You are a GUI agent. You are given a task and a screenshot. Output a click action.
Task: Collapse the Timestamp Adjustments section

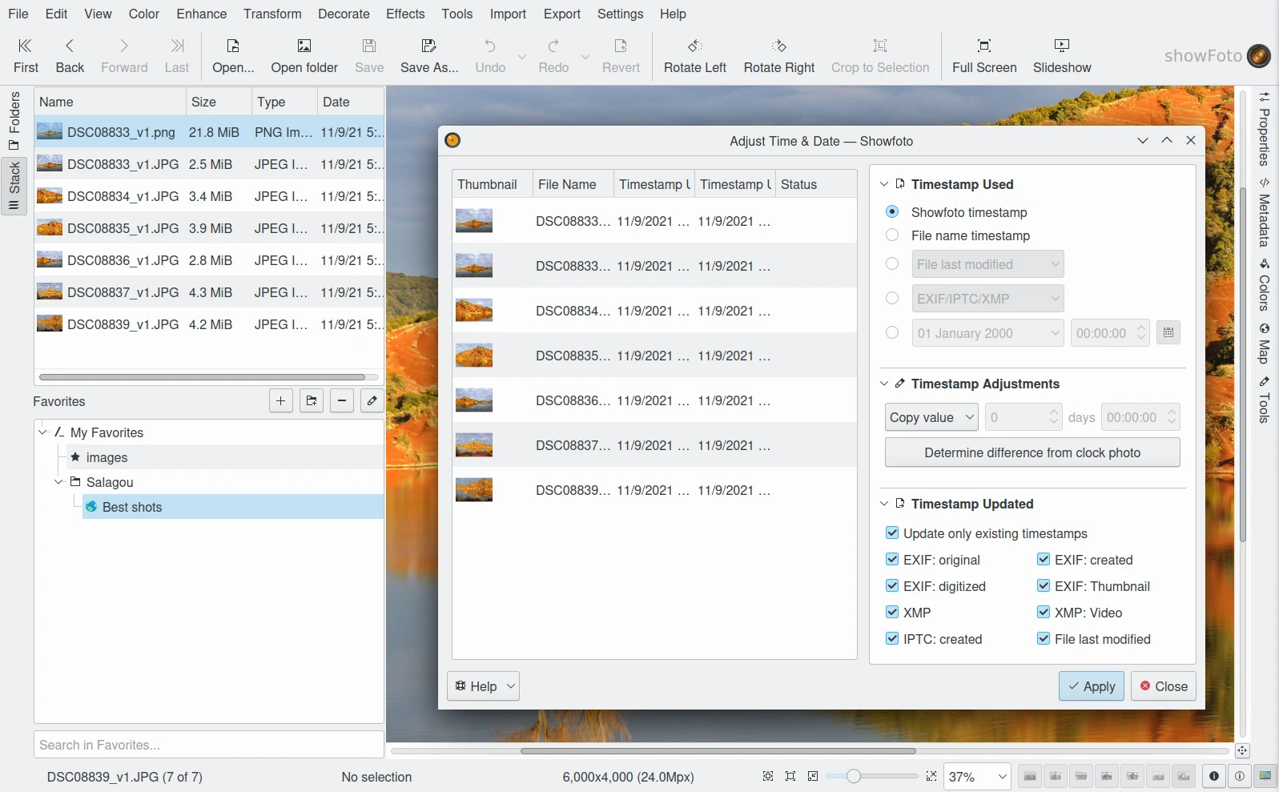pyautogui.click(x=884, y=384)
